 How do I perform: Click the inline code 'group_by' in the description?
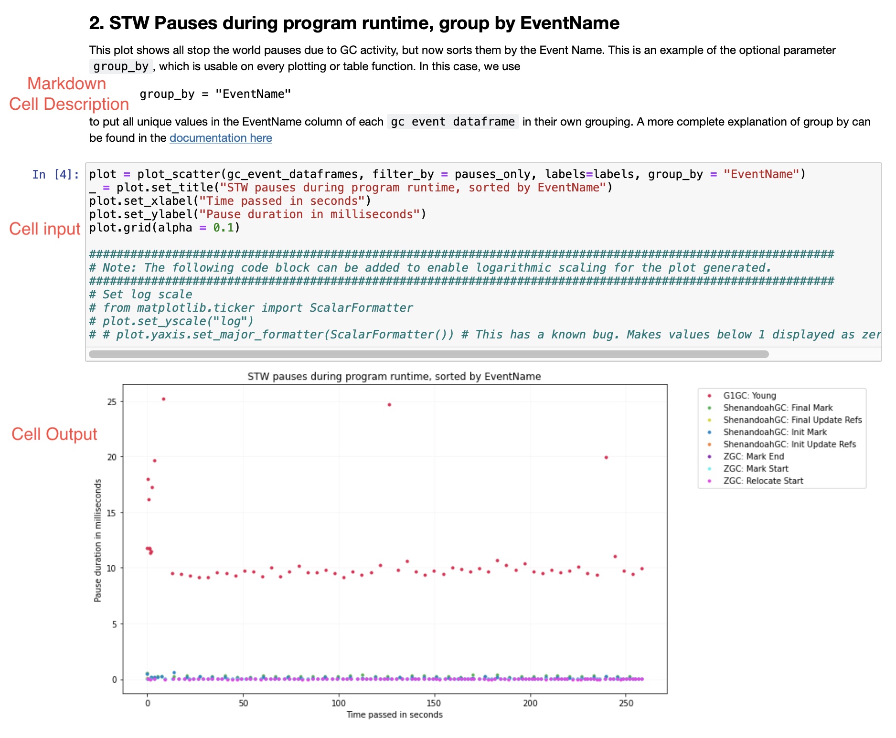point(121,66)
